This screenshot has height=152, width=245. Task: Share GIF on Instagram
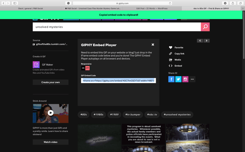[185, 79]
